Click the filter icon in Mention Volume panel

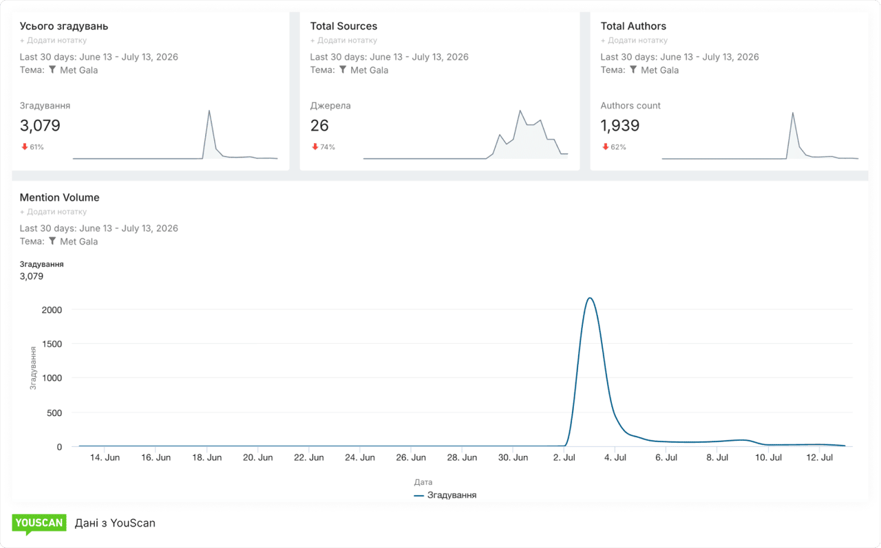click(52, 241)
